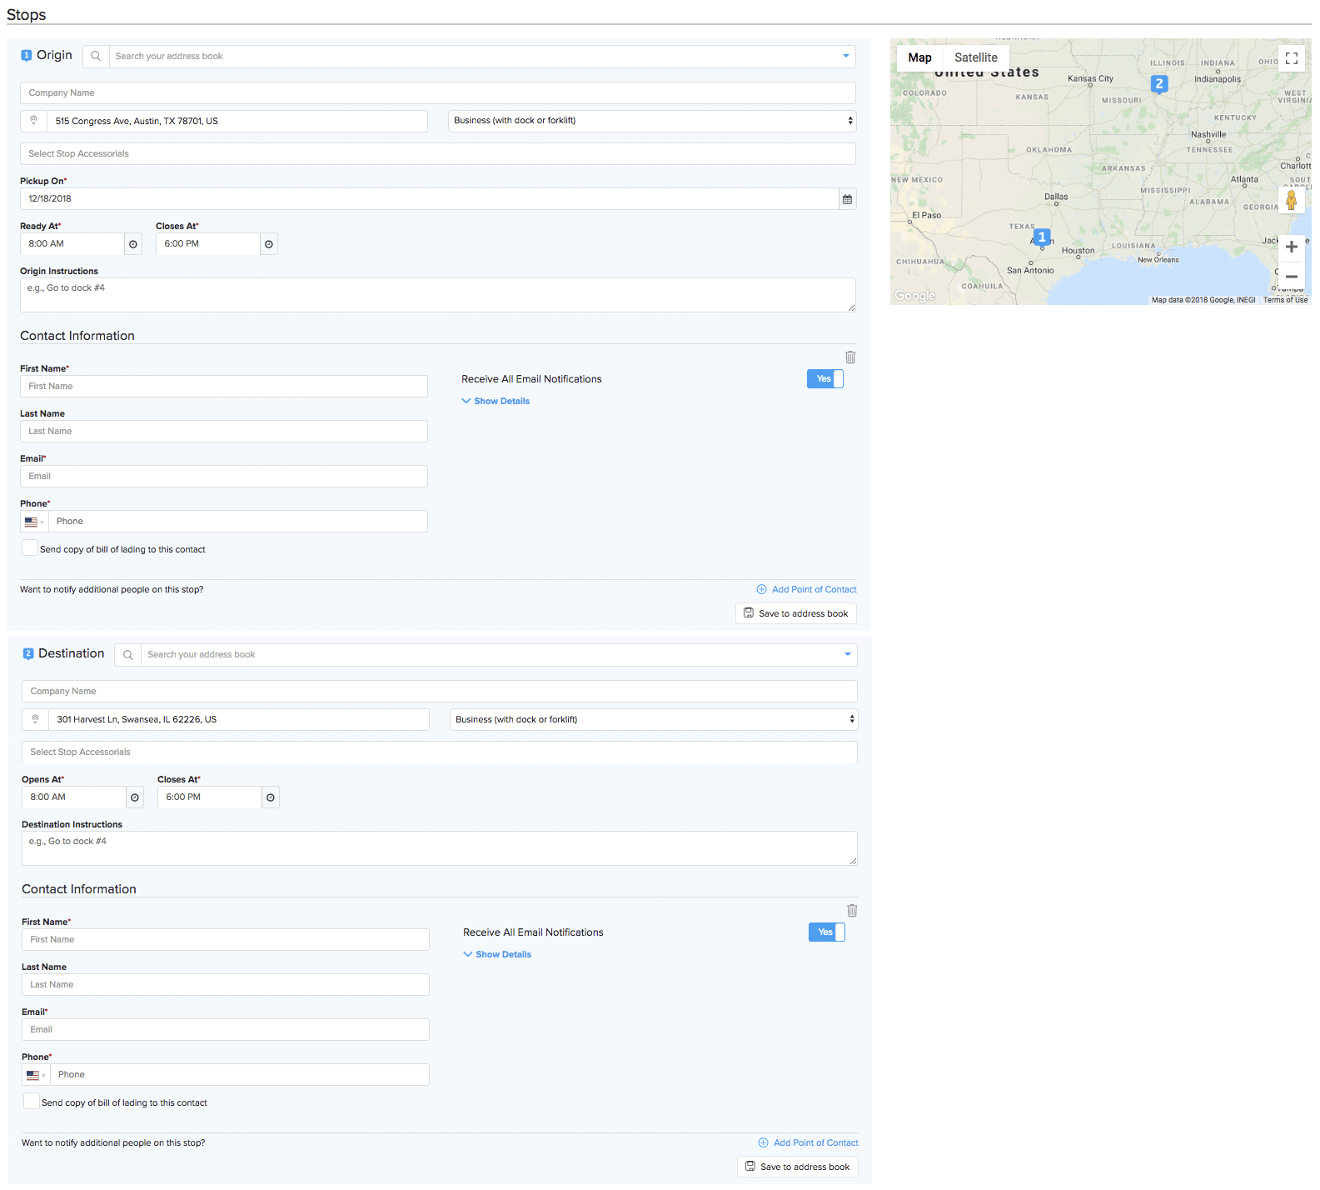Click the Pickup On date field
Screen dimensions: 1320x1190
(429, 199)
